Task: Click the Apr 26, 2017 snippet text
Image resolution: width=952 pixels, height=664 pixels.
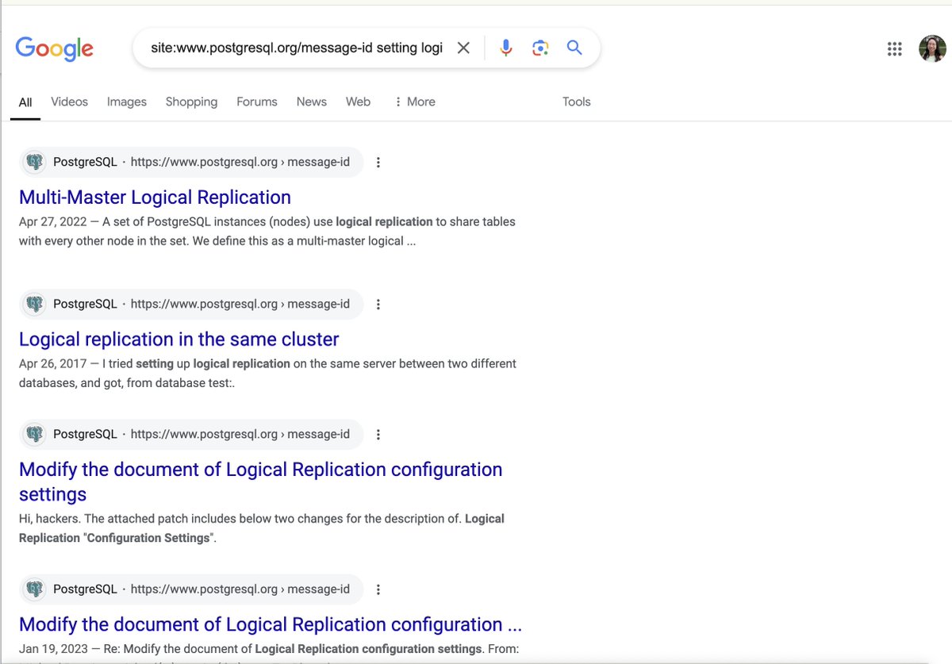Action: coord(267,373)
